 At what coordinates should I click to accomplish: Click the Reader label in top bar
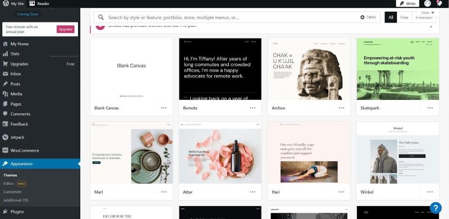43,4
